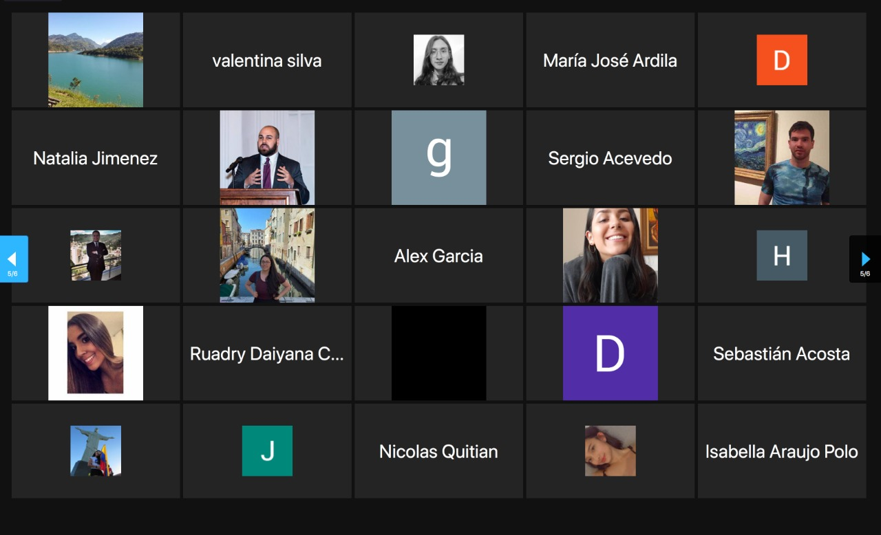Select the gray H avatar tile
The image size is (881, 535).
[x=781, y=255]
